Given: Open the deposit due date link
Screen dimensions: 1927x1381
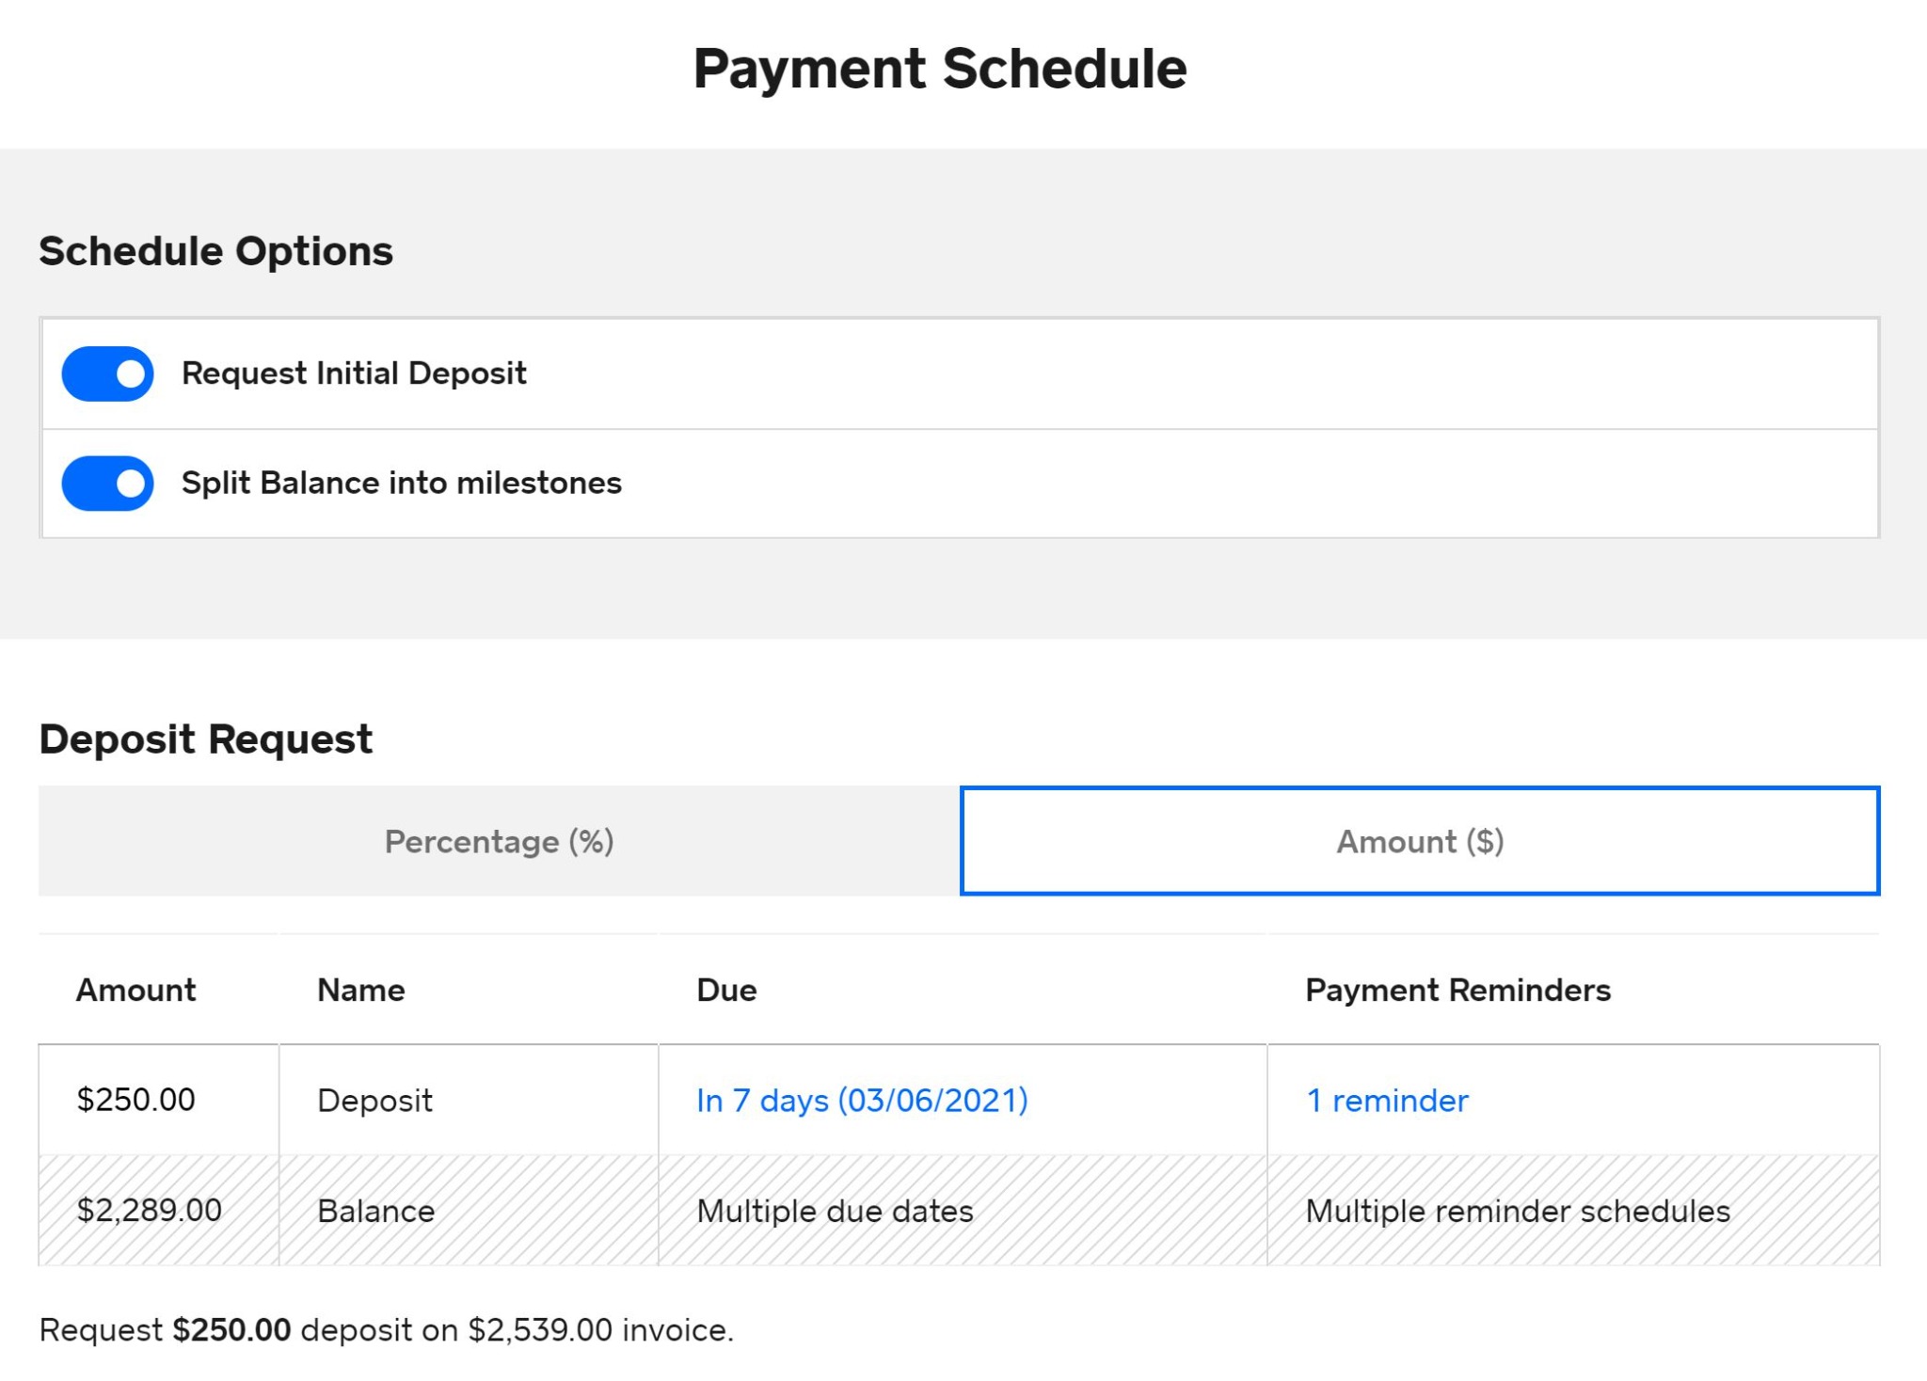Looking at the screenshot, I should click(x=862, y=1099).
